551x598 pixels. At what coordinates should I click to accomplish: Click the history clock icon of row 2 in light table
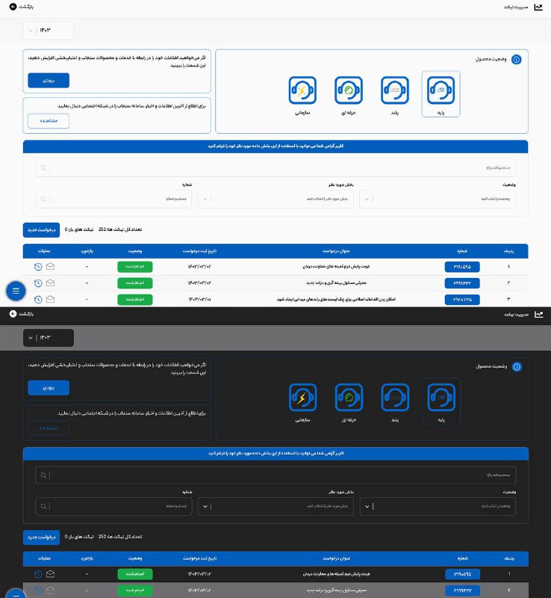(38, 283)
